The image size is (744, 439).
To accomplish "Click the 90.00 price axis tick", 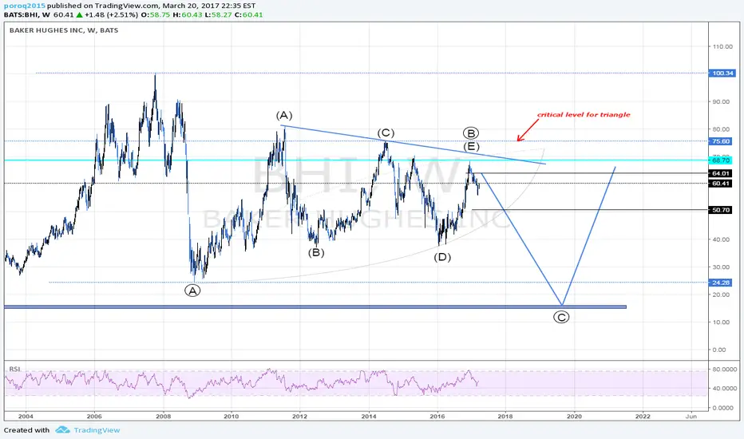I will pyautogui.click(x=721, y=101).
